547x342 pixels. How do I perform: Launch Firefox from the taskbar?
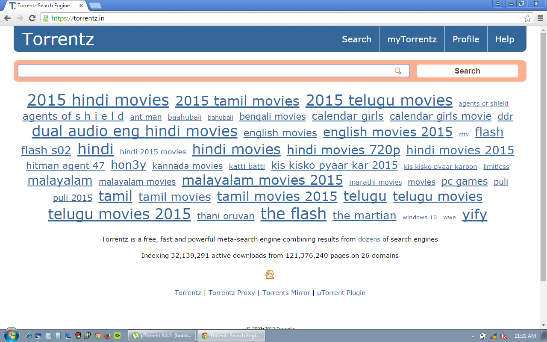(x=107, y=336)
